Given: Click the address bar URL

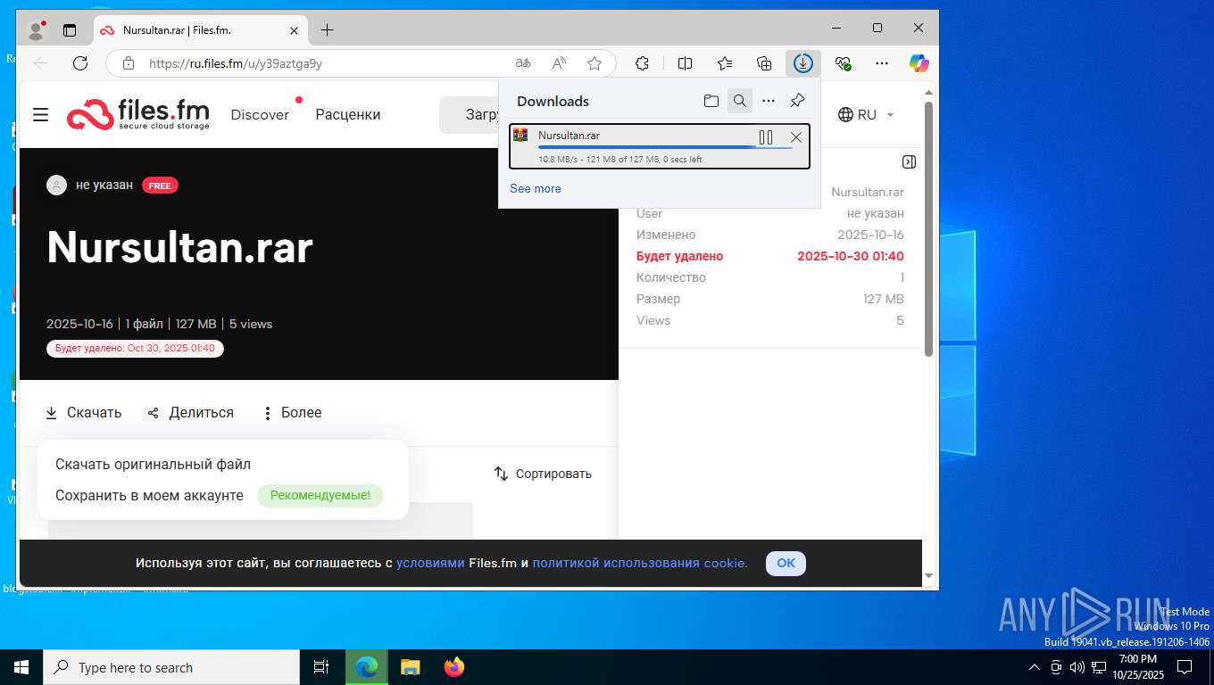Looking at the screenshot, I should pos(236,63).
